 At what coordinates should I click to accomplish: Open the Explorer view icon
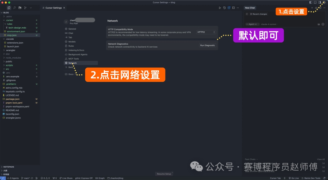[9, 8]
